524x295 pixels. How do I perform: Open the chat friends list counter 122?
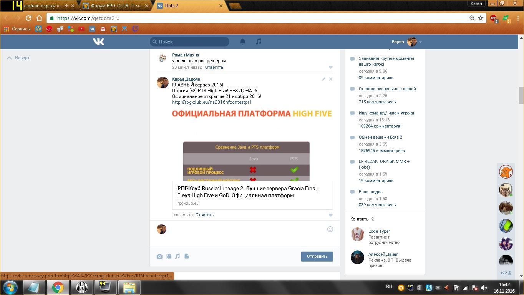(506, 273)
